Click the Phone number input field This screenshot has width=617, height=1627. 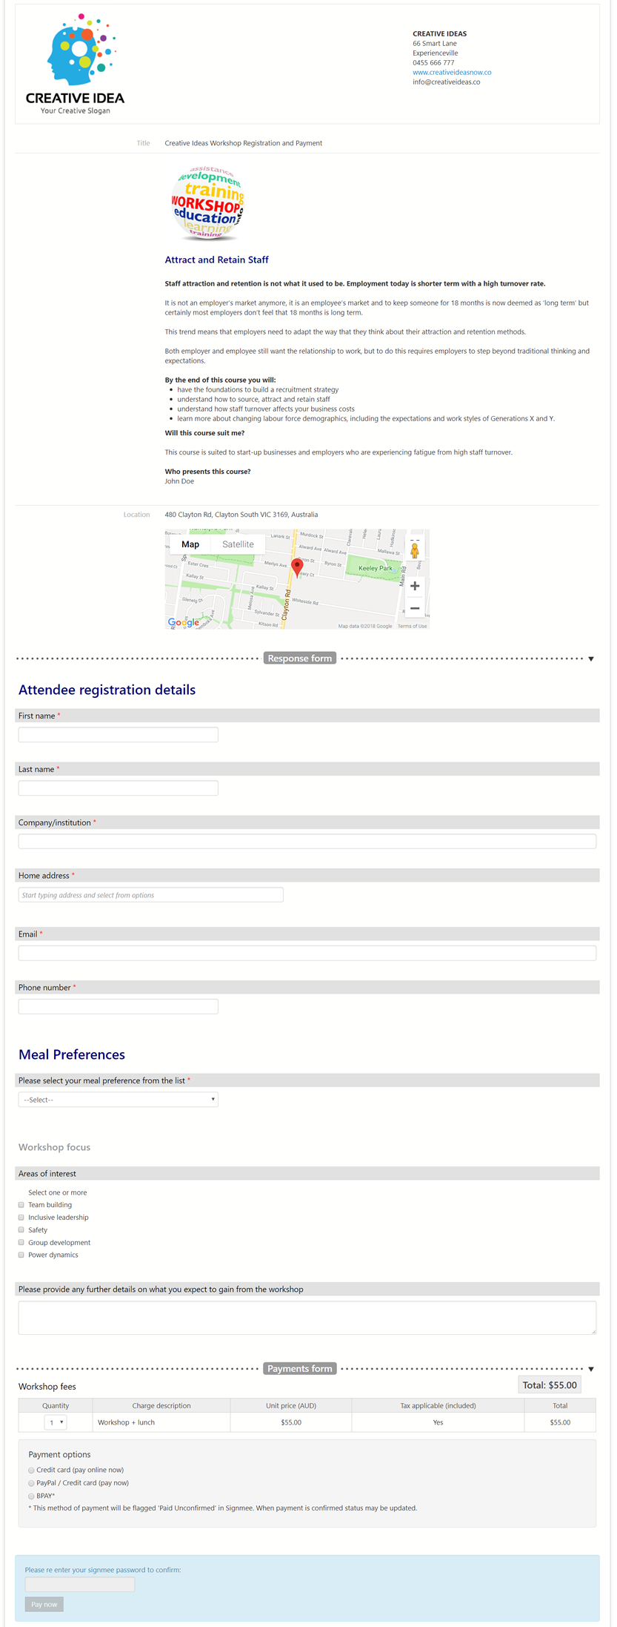tap(119, 1006)
